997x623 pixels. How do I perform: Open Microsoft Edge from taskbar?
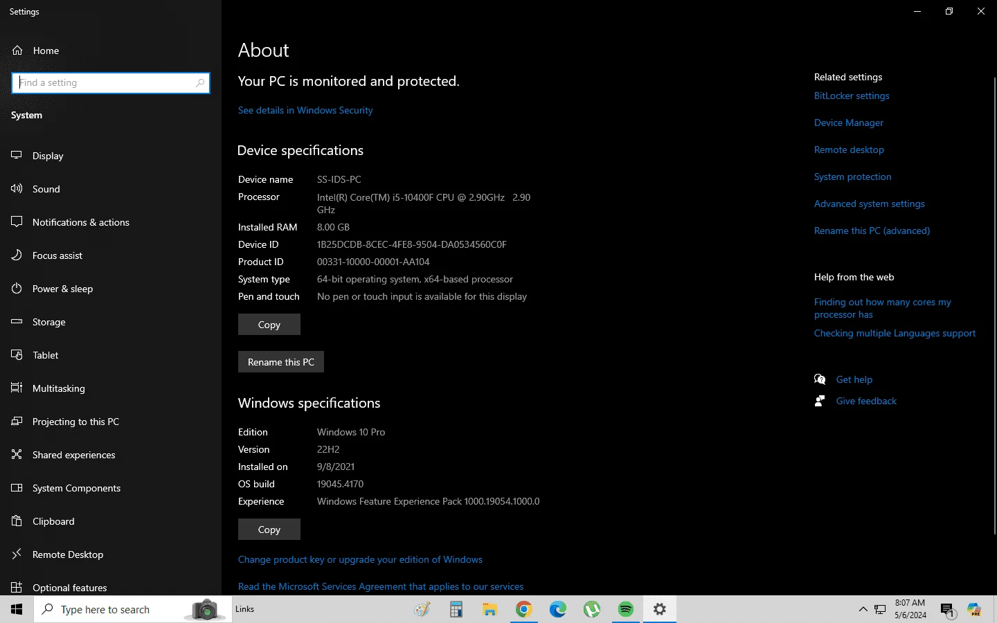(557, 609)
